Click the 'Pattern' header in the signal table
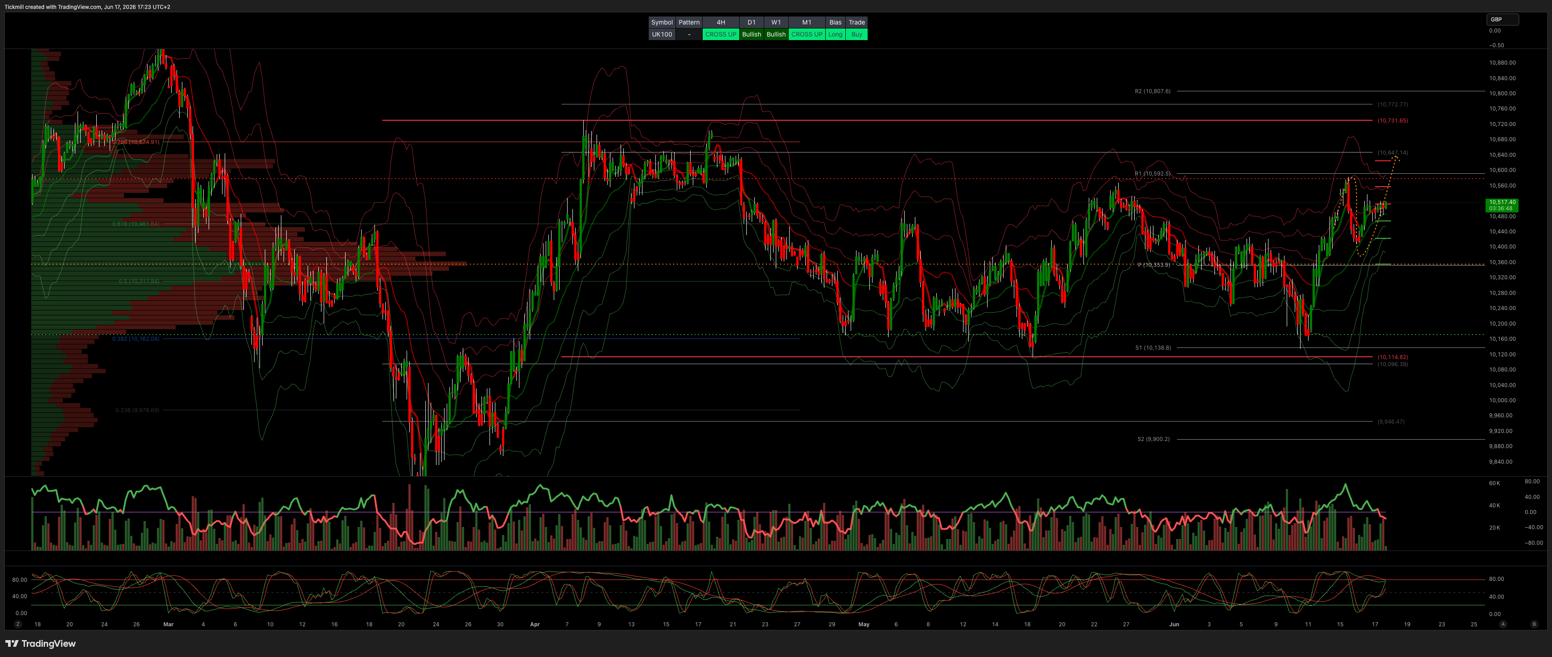1552x657 pixels. [x=689, y=22]
